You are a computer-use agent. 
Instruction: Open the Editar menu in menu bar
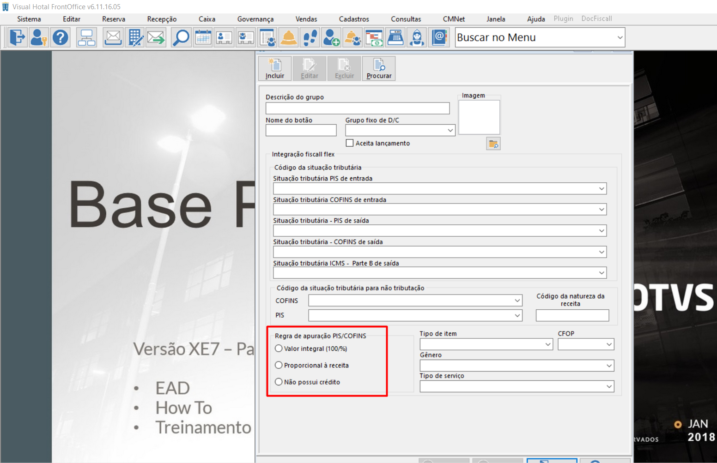72,19
